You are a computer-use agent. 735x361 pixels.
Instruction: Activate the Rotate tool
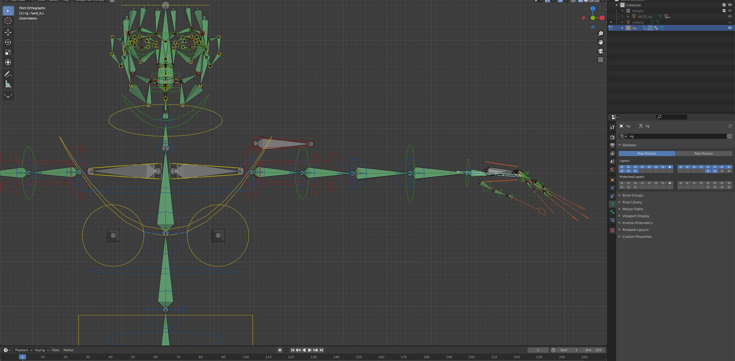click(8, 42)
